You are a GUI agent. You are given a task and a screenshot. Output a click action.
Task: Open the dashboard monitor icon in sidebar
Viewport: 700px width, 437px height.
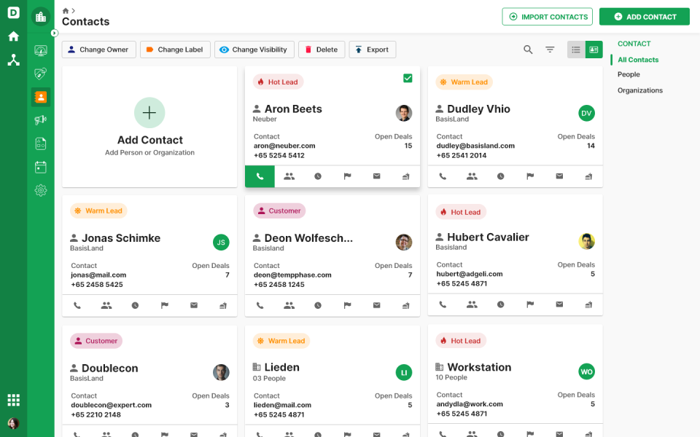point(41,50)
